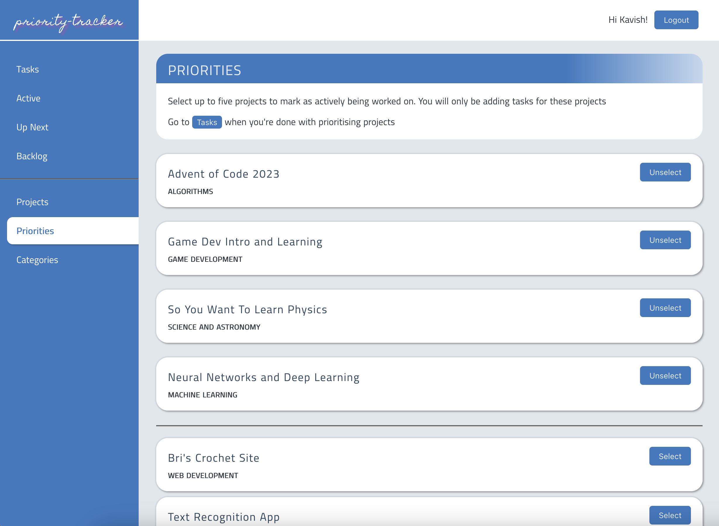Click the Logout button
The image size is (719, 526).
coord(676,20)
